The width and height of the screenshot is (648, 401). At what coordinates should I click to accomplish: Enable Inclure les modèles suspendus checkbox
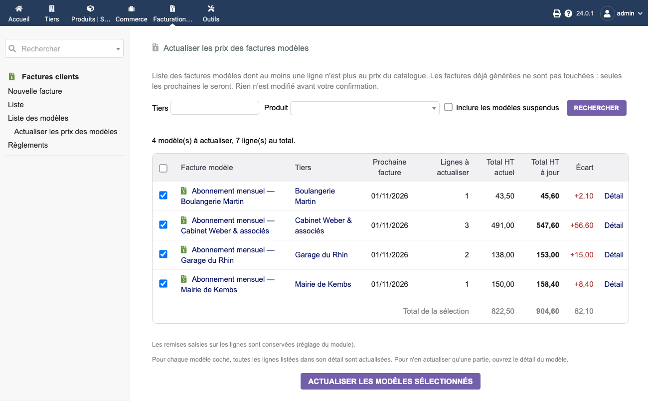point(448,107)
